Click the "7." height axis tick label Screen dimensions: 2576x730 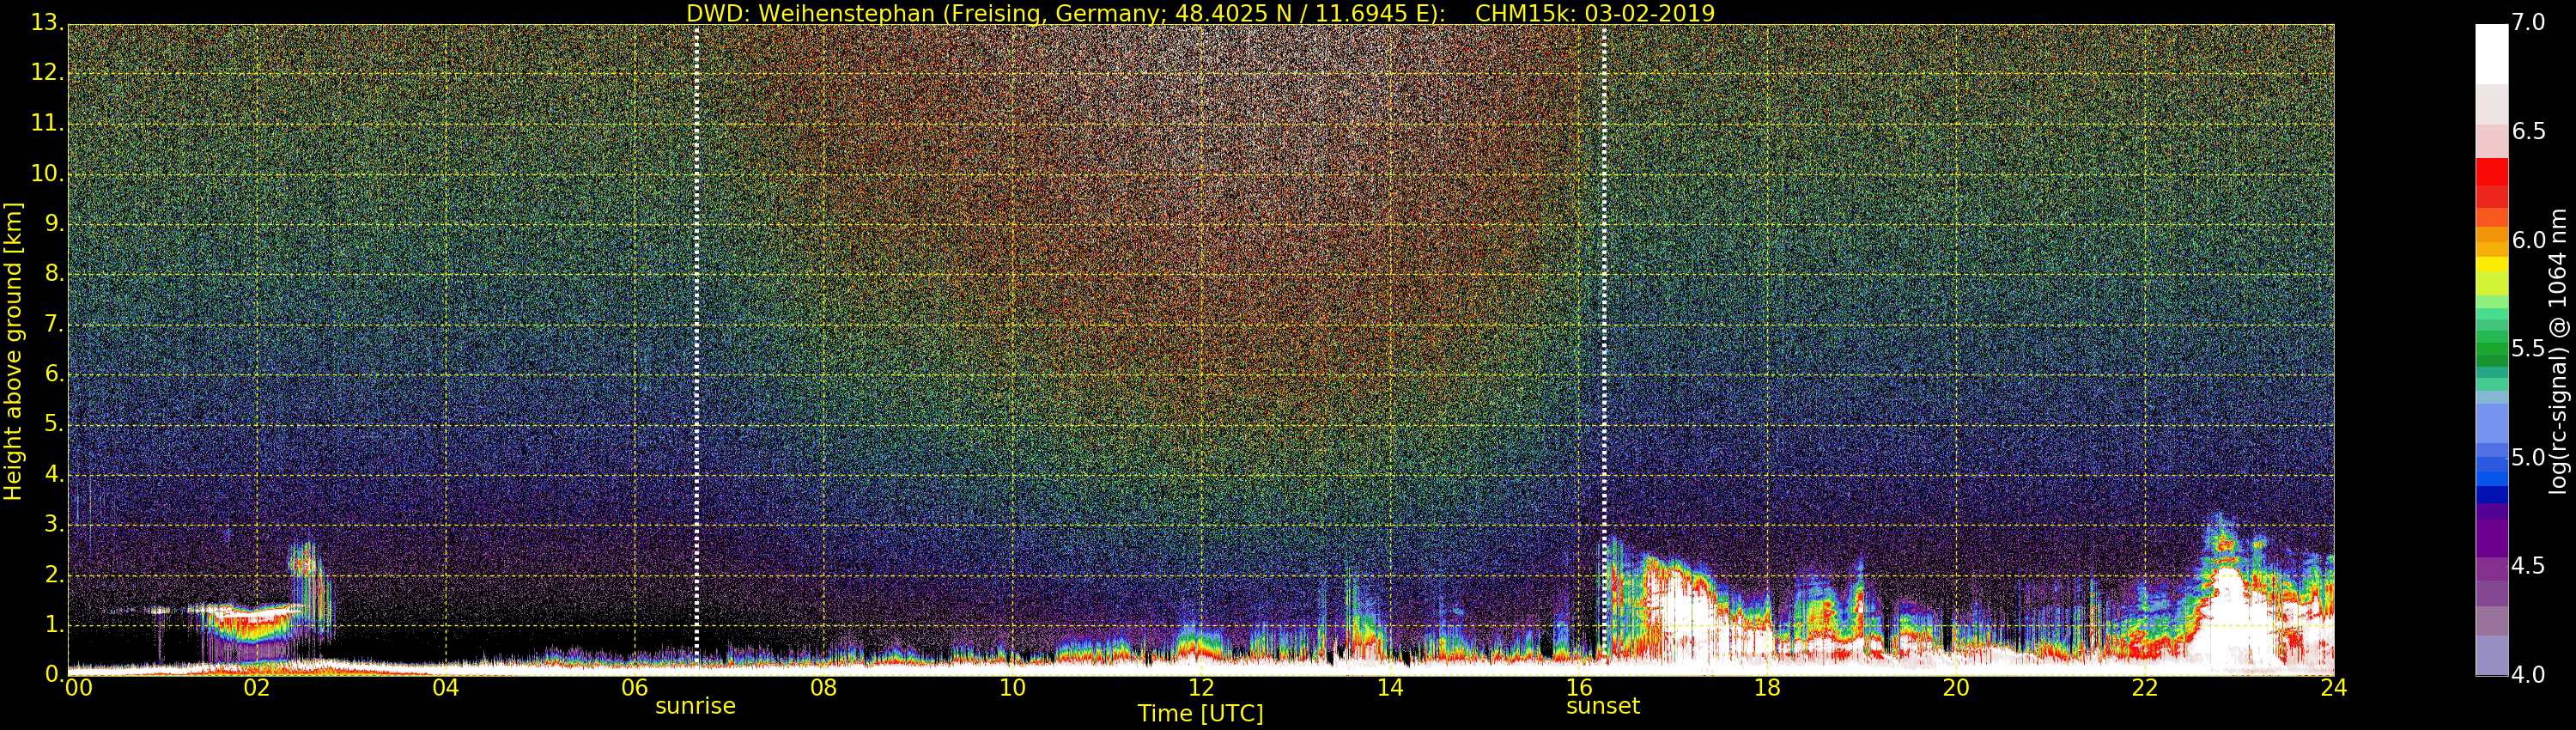coord(54,324)
